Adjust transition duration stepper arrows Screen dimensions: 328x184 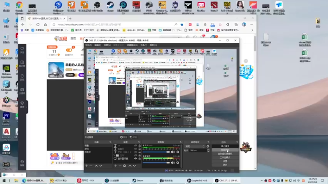tap(208, 150)
